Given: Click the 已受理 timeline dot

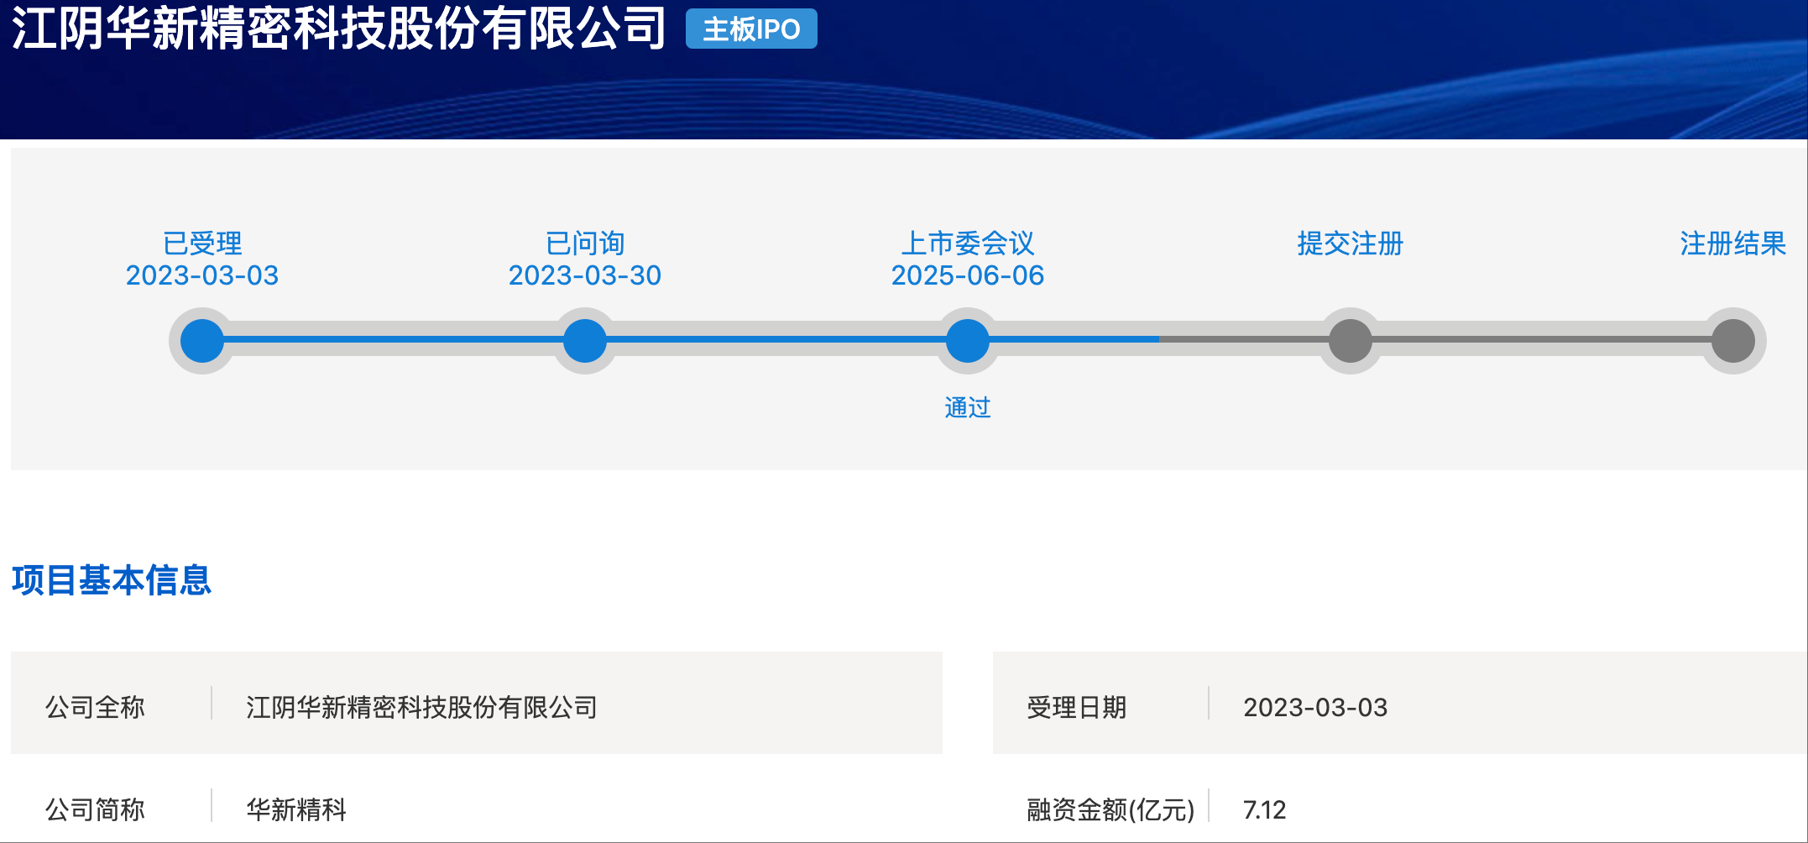Looking at the screenshot, I should (202, 341).
